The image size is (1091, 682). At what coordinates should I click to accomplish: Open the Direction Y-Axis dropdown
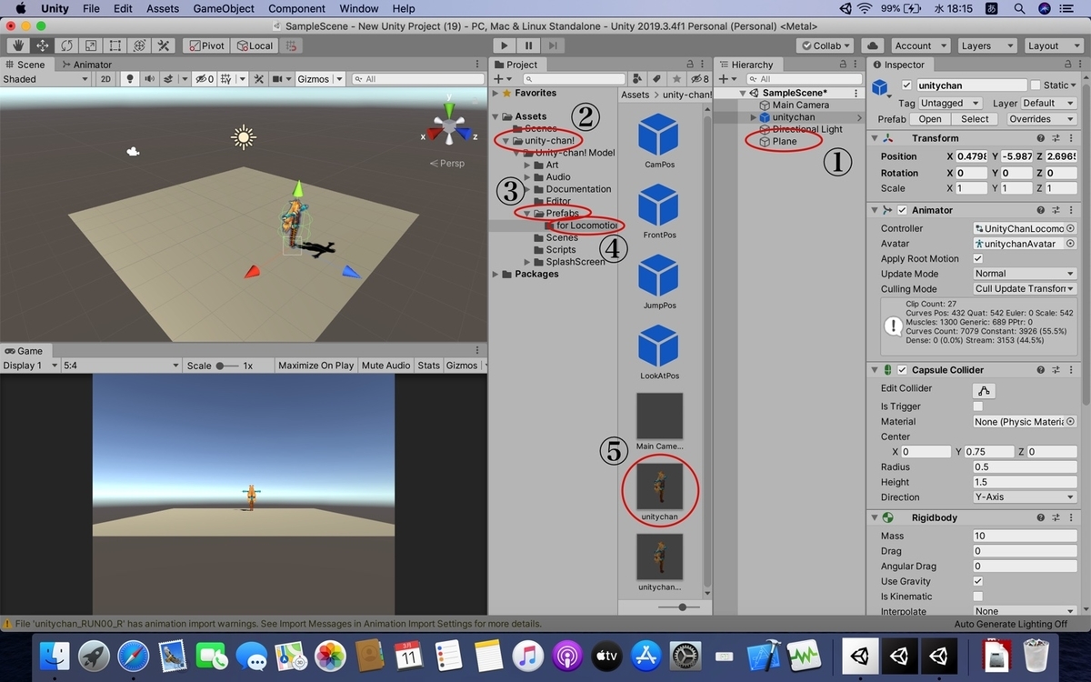(x=1025, y=497)
